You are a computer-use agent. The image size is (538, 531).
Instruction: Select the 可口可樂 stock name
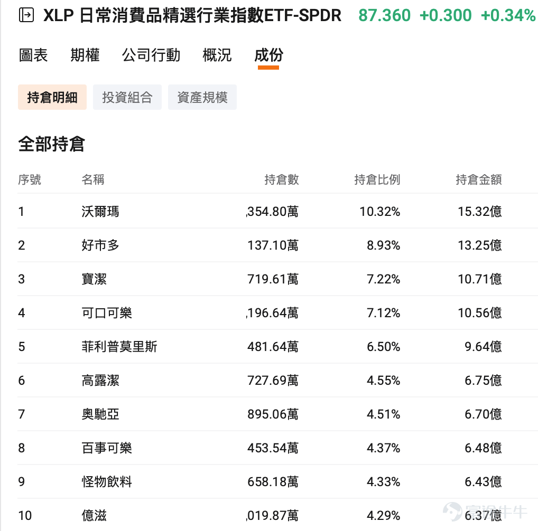107,313
